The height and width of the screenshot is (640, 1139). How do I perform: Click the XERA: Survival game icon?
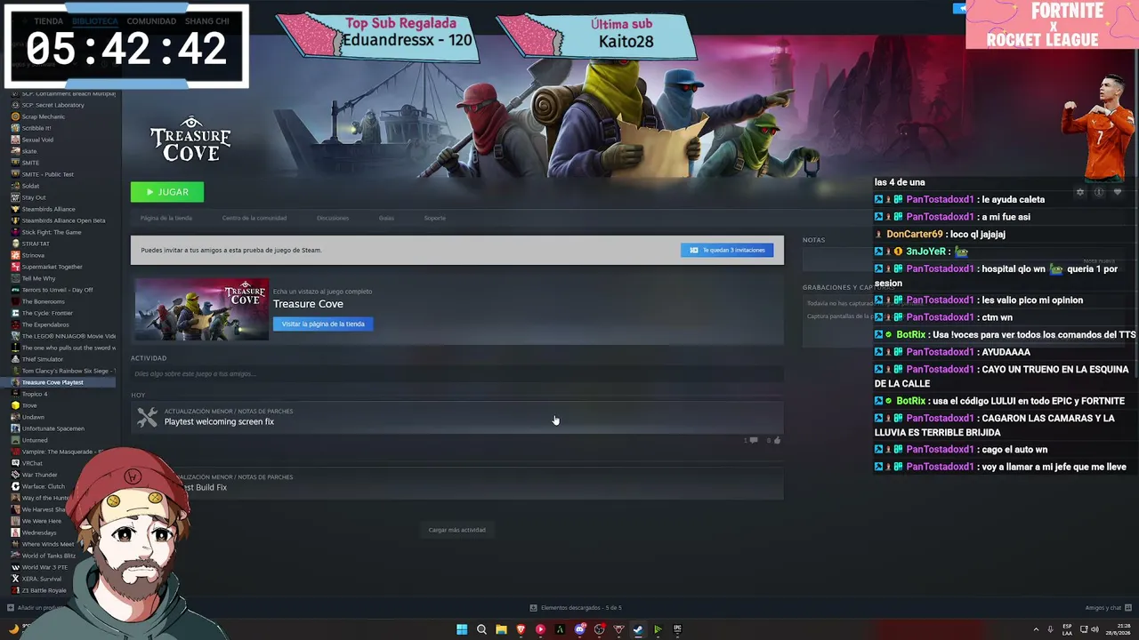(x=15, y=579)
